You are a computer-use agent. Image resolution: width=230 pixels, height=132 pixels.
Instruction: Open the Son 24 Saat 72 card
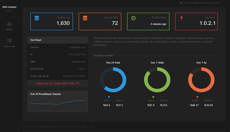(100, 21)
